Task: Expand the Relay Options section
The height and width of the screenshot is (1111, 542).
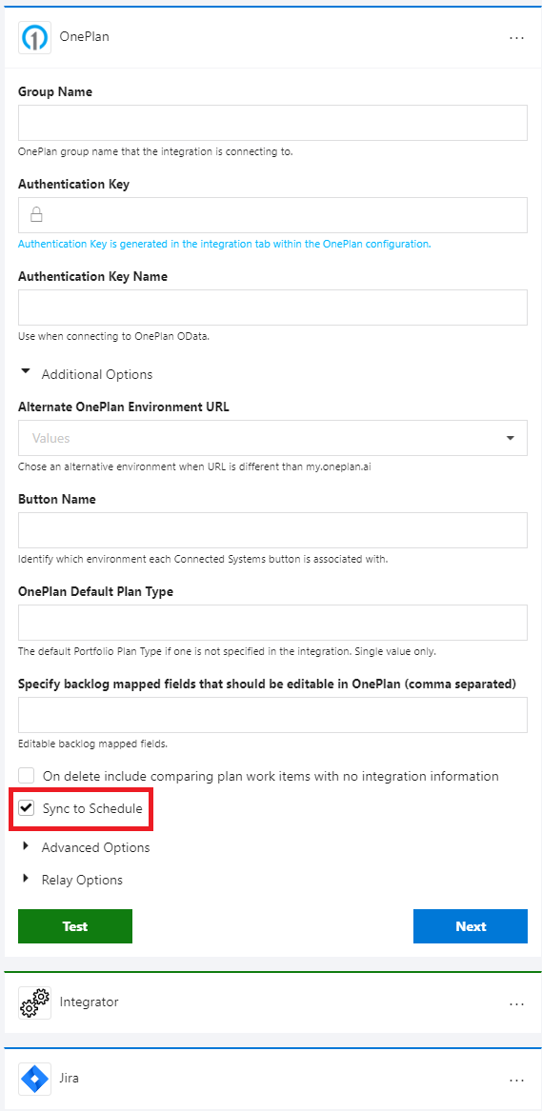Action: [27, 879]
